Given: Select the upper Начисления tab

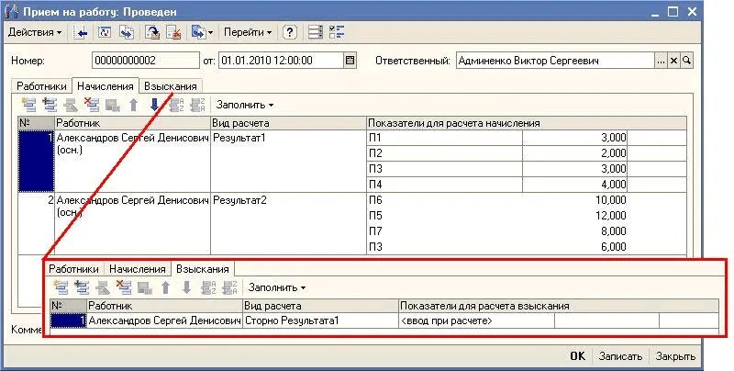Looking at the screenshot, I should (106, 86).
